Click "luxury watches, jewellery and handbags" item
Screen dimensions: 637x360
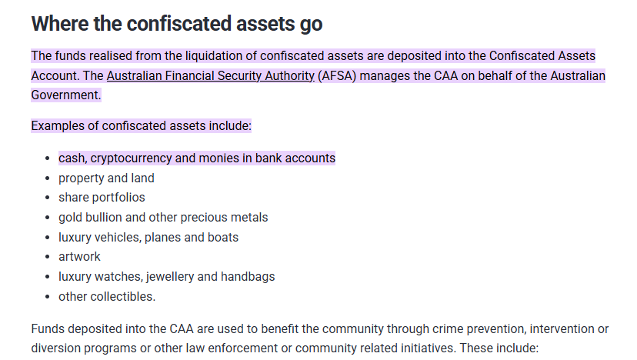point(166,276)
